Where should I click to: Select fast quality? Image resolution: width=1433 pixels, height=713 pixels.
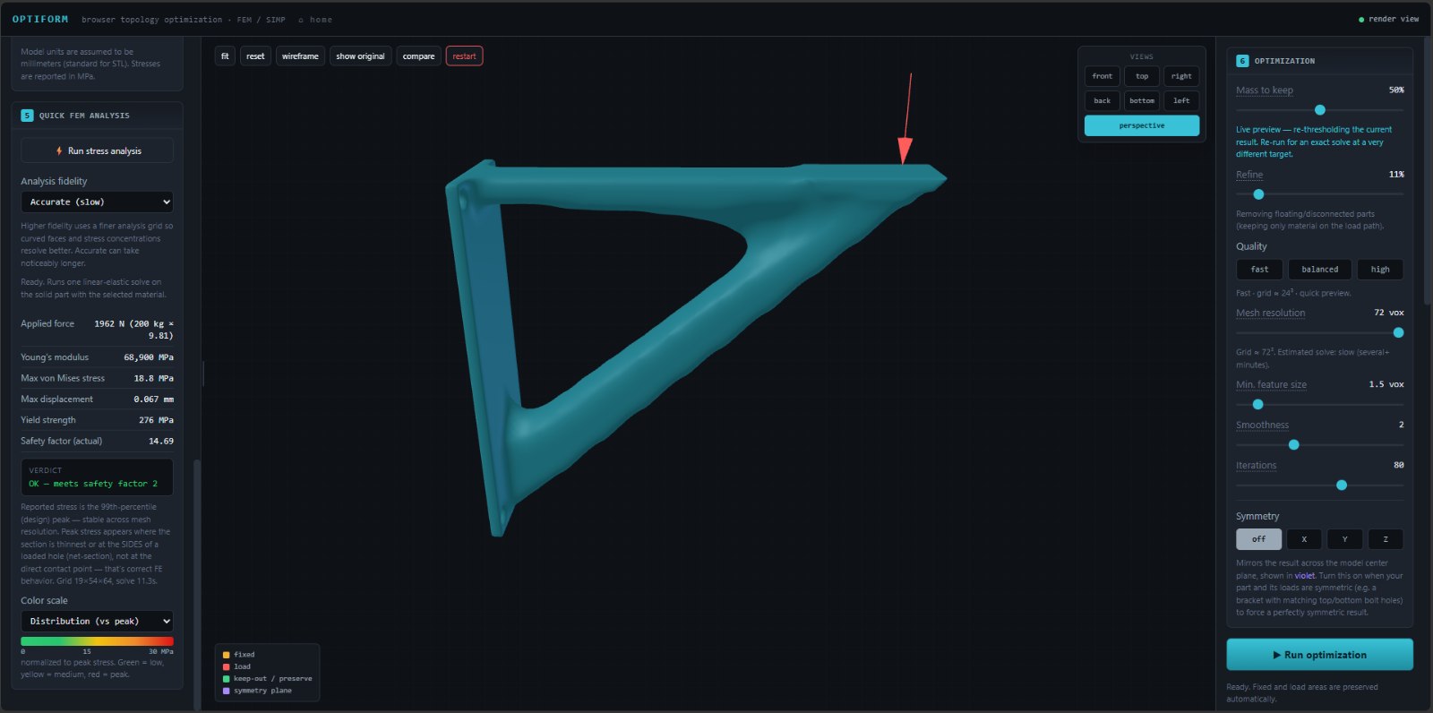tap(1259, 270)
